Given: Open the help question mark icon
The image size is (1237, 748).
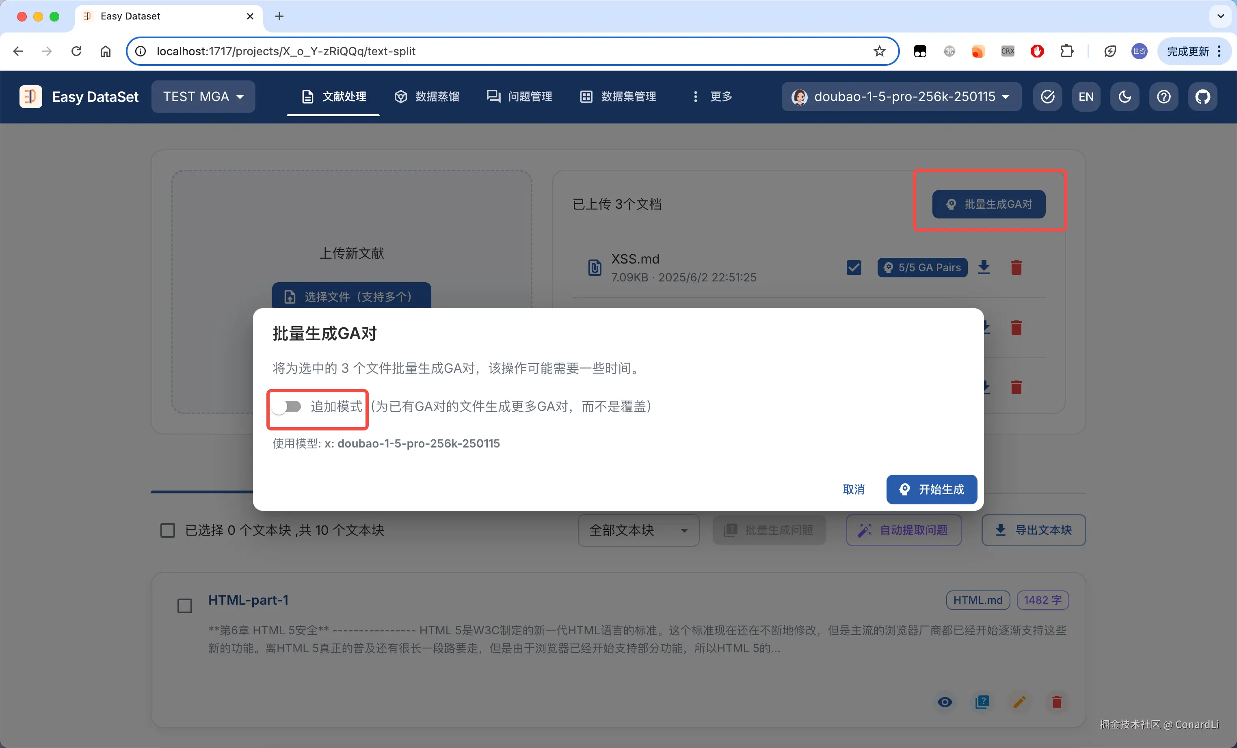Looking at the screenshot, I should coord(1164,96).
